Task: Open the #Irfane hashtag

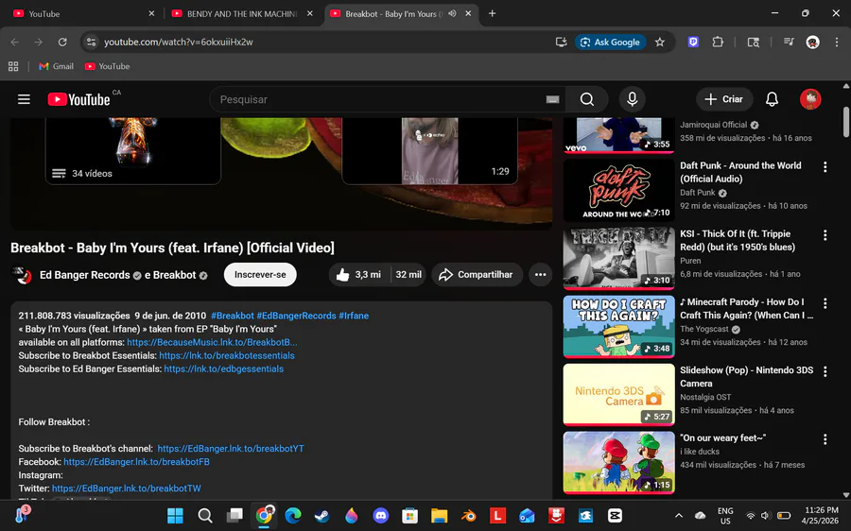Action: pyautogui.click(x=354, y=316)
